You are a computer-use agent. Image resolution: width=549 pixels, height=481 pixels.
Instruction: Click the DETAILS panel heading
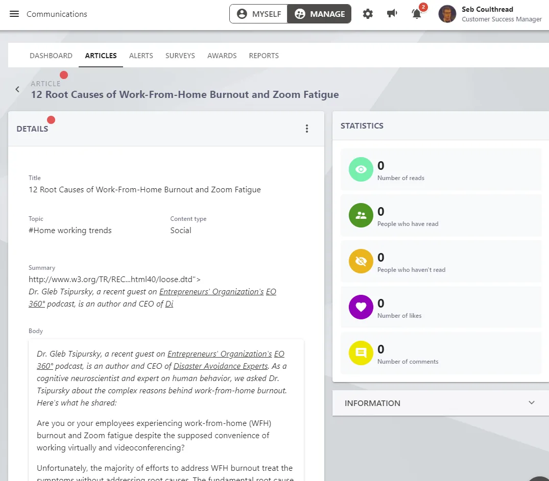32,129
